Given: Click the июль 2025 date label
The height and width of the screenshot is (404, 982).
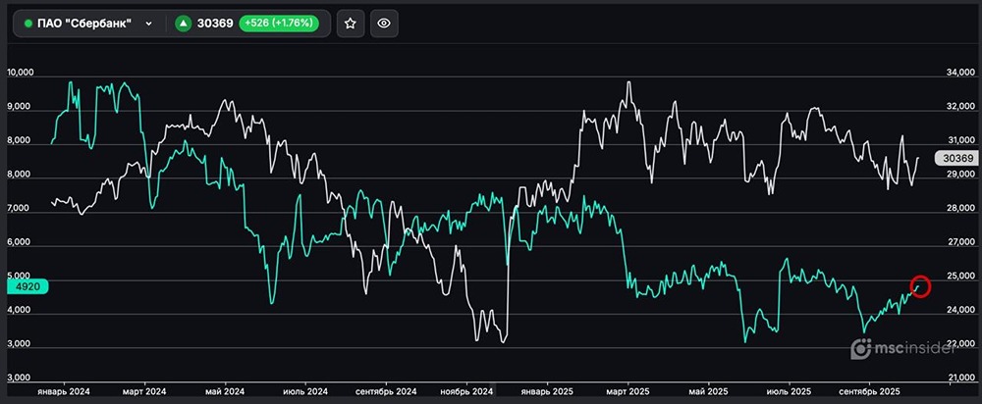Looking at the screenshot, I should 790,391.
